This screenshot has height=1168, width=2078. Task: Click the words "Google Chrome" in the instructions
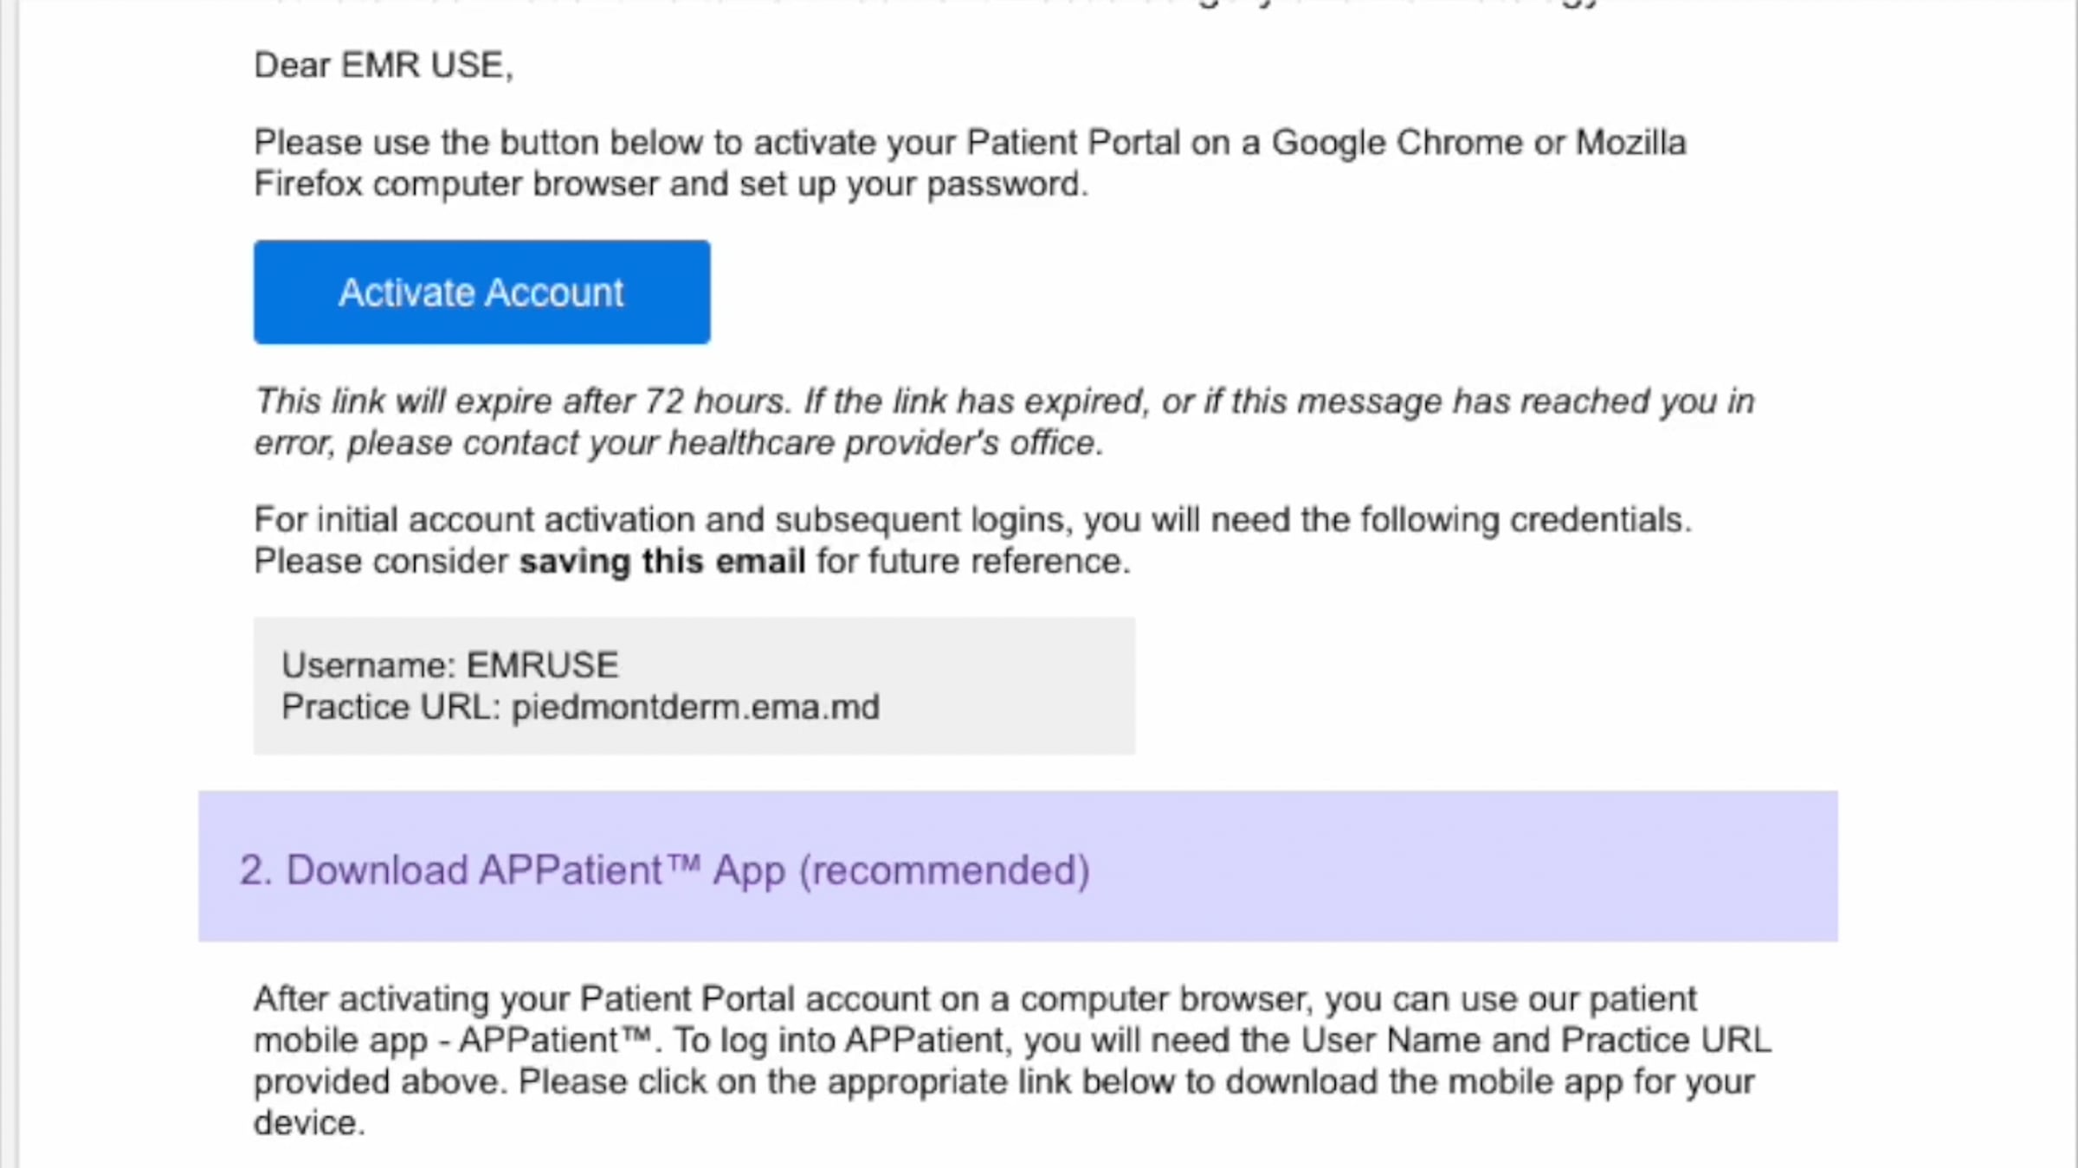[x=1396, y=143]
